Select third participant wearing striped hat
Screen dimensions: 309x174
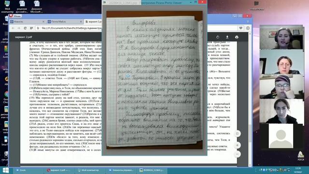281,87
